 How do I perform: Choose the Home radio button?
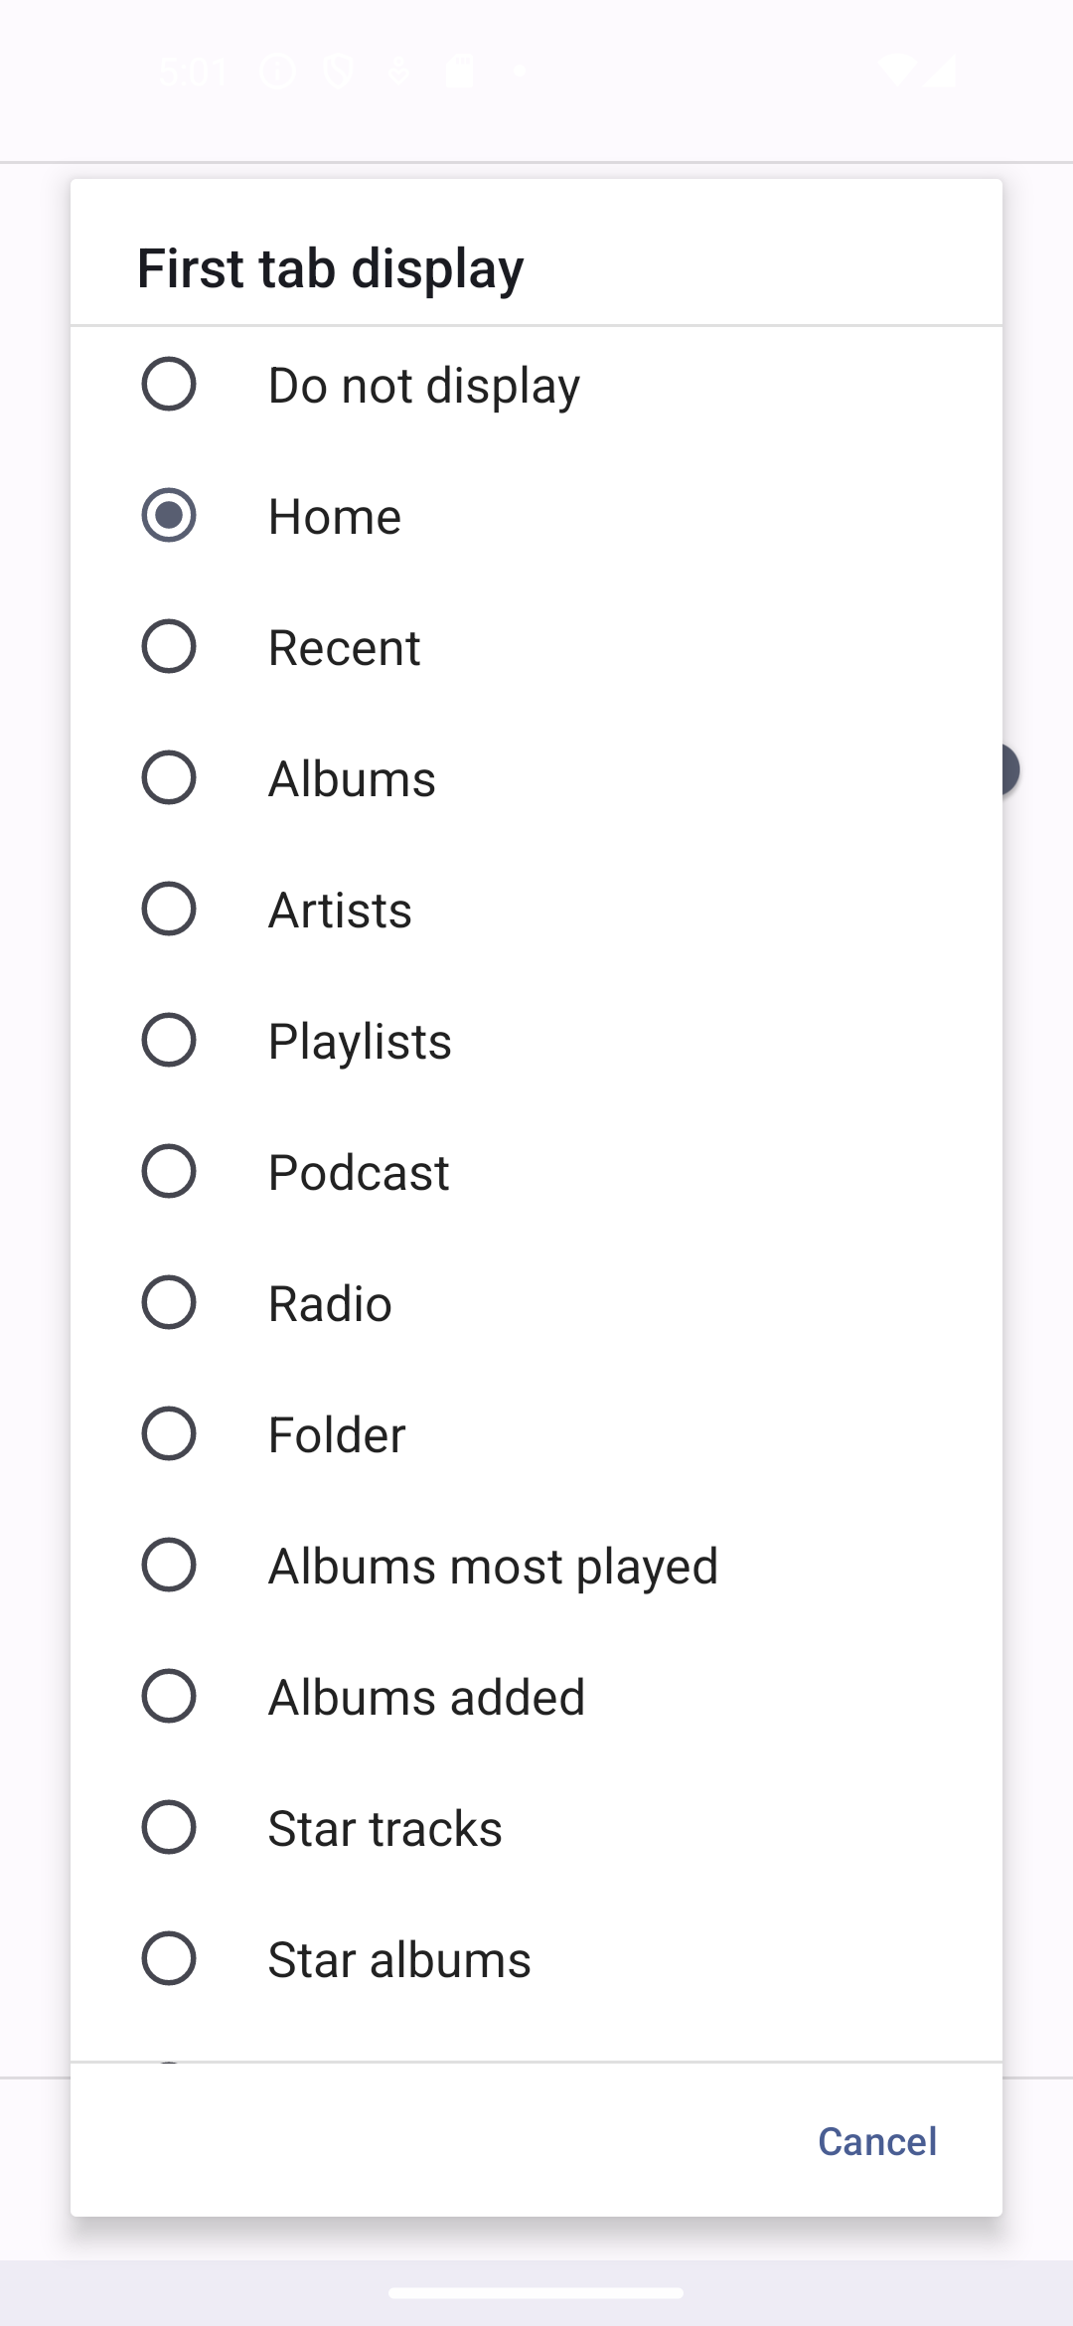tap(169, 516)
